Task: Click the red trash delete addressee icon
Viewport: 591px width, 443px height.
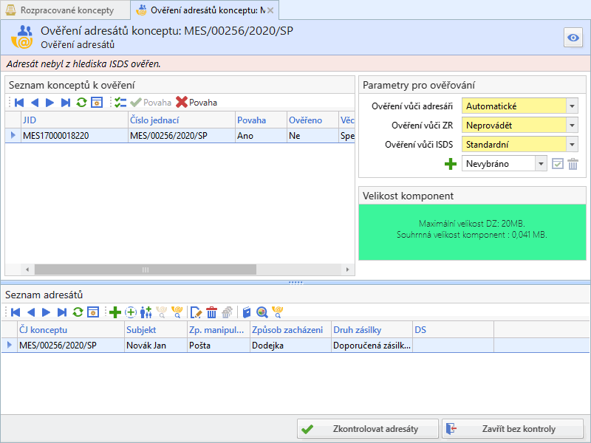Action: tap(211, 312)
